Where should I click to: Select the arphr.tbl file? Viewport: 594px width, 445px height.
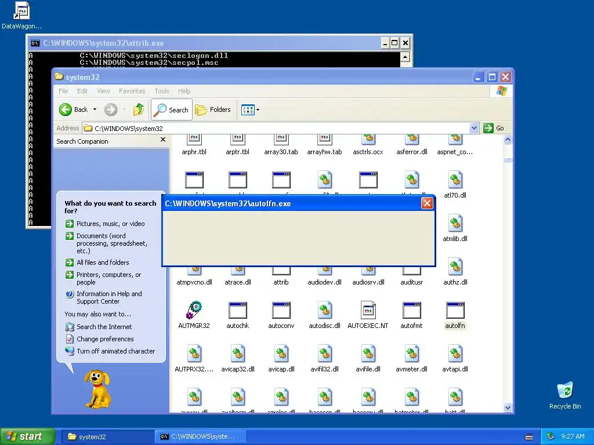[x=194, y=144]
